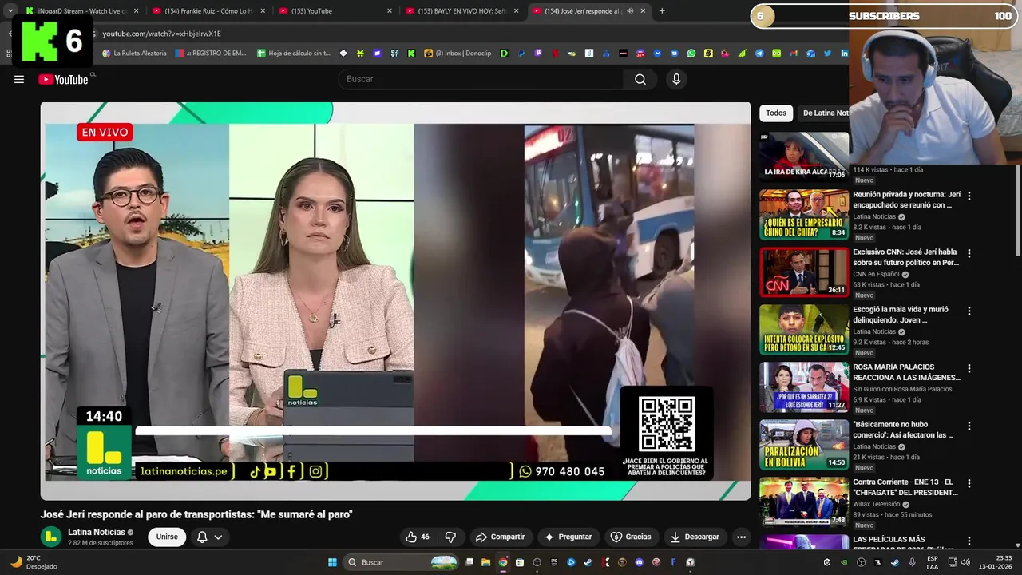
Task: Open a new browser tab
Action: (x=662, y=11)
